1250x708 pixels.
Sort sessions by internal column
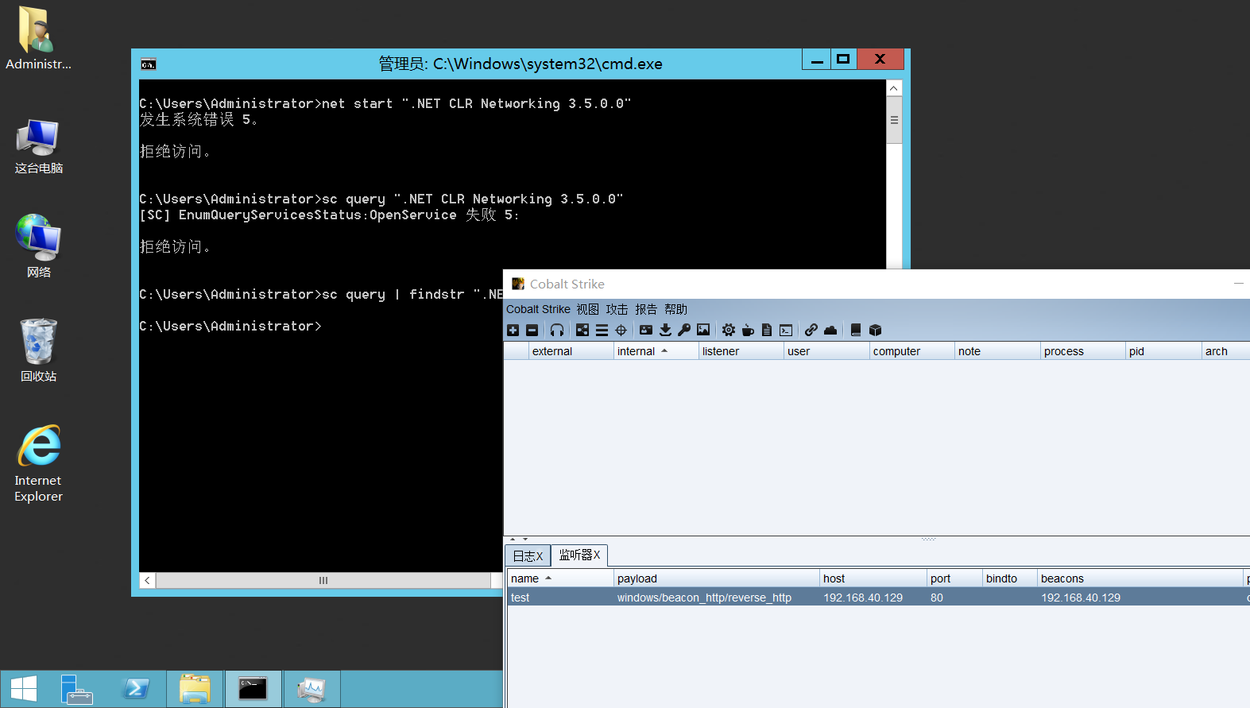tap(656, 351)
